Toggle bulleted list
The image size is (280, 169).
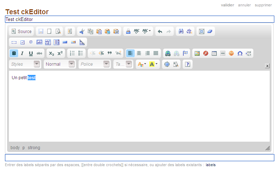click(81, 53)
